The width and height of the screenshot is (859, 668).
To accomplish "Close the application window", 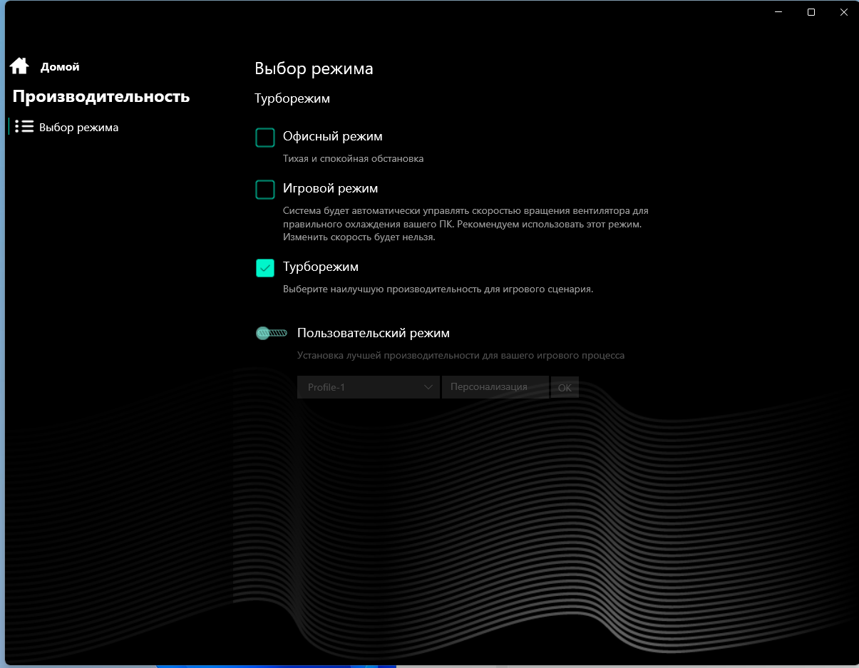I will [x=844, y=12].
